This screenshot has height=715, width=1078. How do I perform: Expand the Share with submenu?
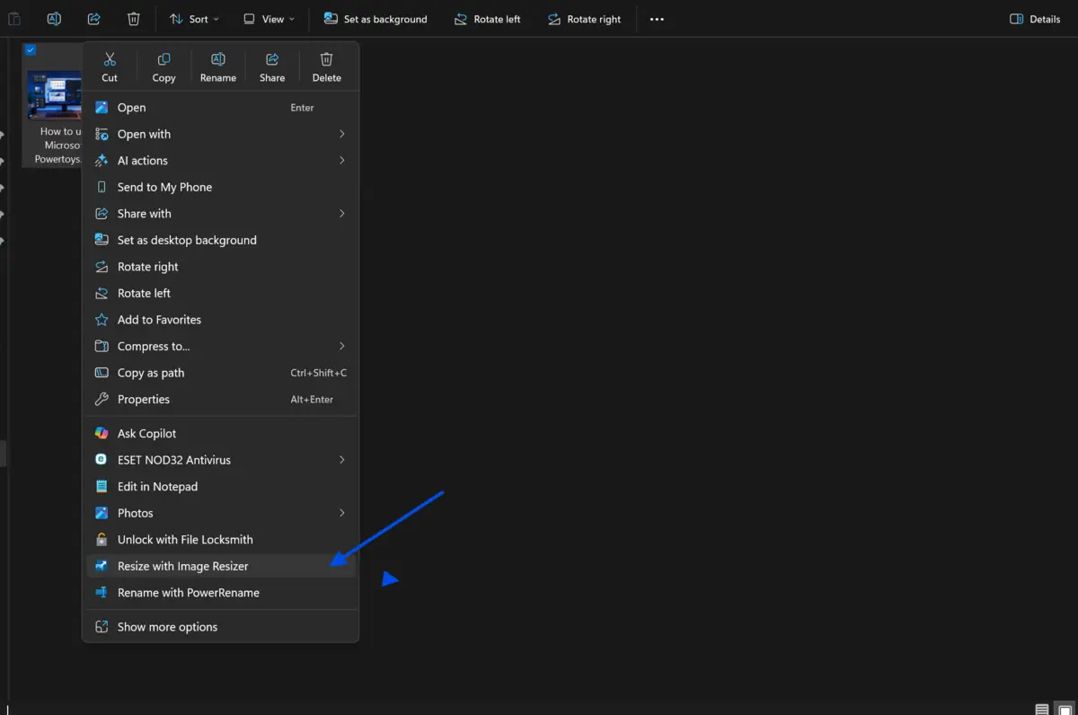[x=220, y=214]
